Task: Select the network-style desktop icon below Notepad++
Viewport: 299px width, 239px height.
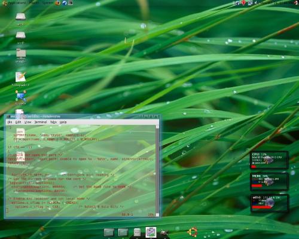Action: [x=20, y=96]
